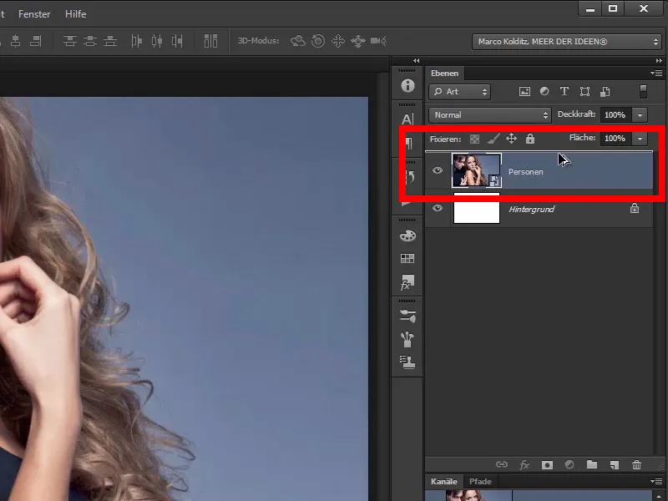Click the Fläche 100% value field
The width and height of the screenshot is (668, 501).
click(616, 139)
